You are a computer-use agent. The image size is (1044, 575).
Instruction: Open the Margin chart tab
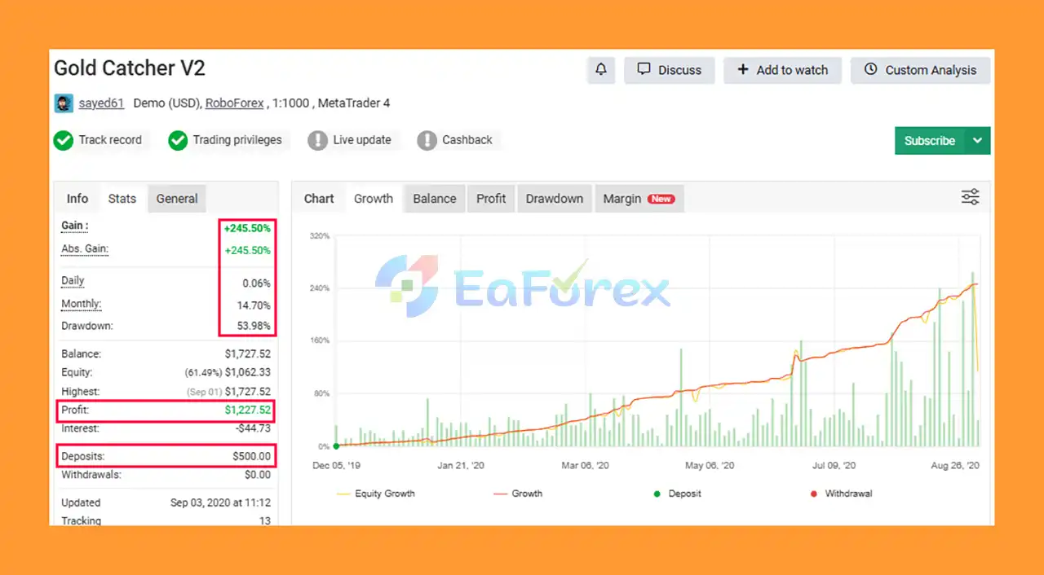point(639,199)
